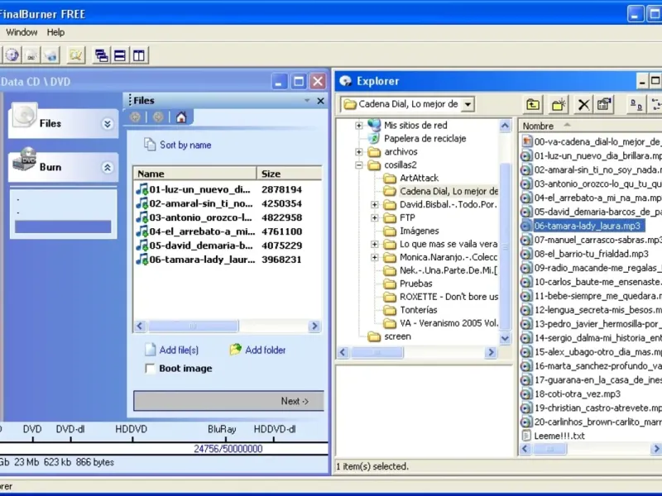The width and height of the screenshot is (662, 496).
Task: Select 08-el_barrio-tu_frialdad.mp3 in Explorer
Action: click(x=585, y=254)
